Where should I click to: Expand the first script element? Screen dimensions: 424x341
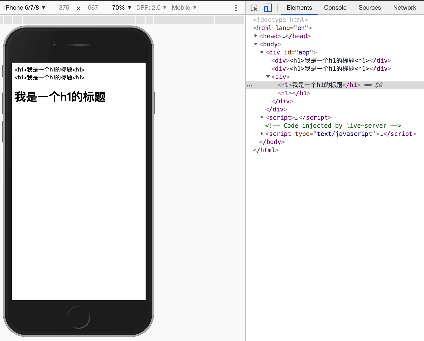point(262,117)
